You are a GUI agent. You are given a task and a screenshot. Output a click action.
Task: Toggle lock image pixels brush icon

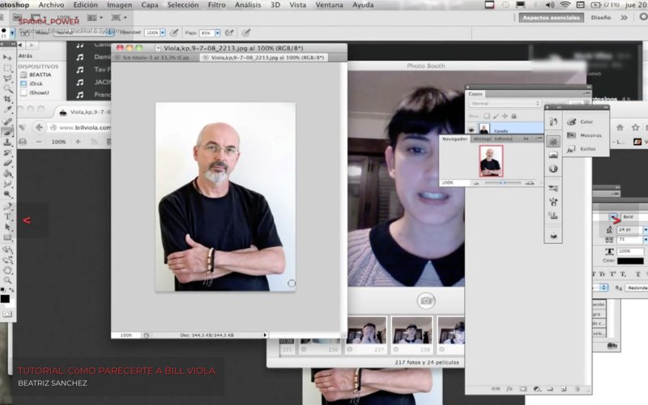click(x=496, y=117)
